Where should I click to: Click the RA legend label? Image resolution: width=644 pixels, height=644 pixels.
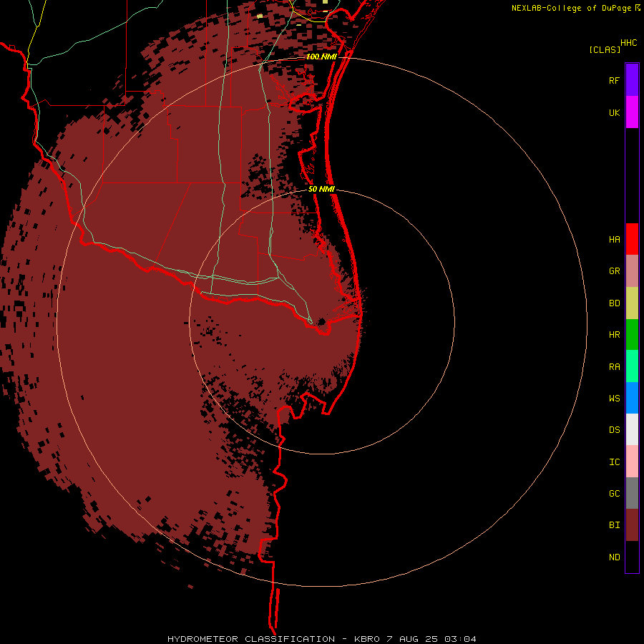click(x=614, y=367)
